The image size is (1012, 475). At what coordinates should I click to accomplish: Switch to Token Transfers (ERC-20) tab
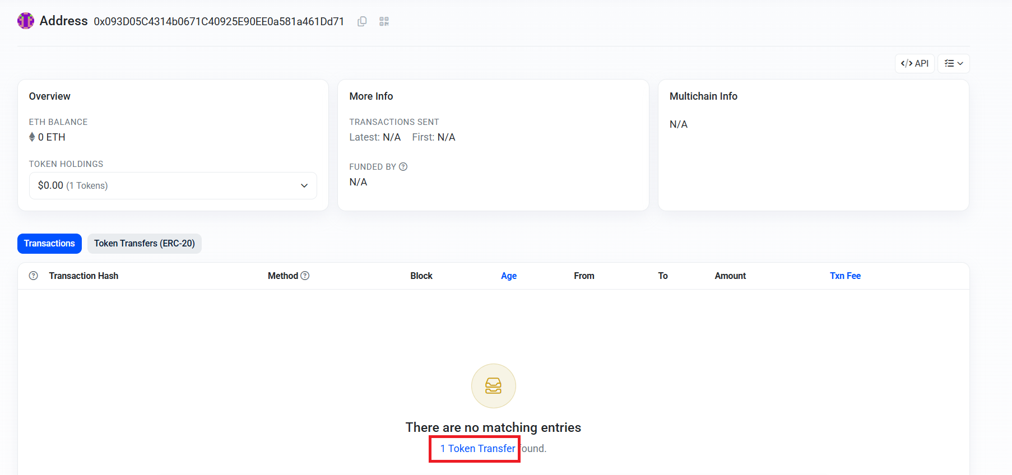[x=145, y=243]
